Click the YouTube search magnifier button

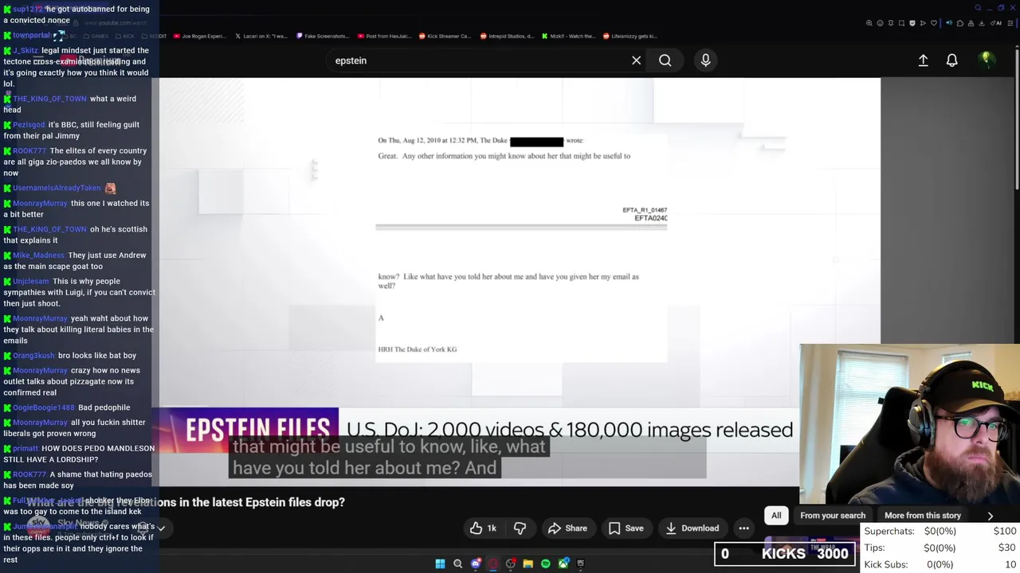(665, 60)
